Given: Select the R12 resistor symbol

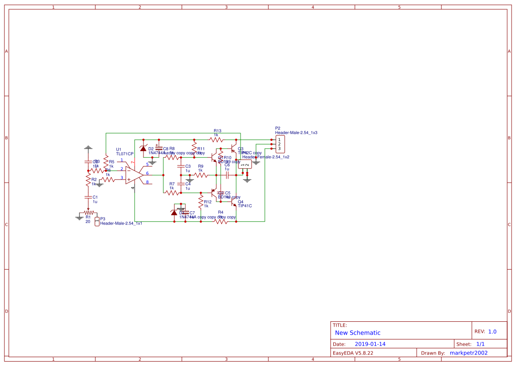Looking at the screenshot, I should [201, 175].
